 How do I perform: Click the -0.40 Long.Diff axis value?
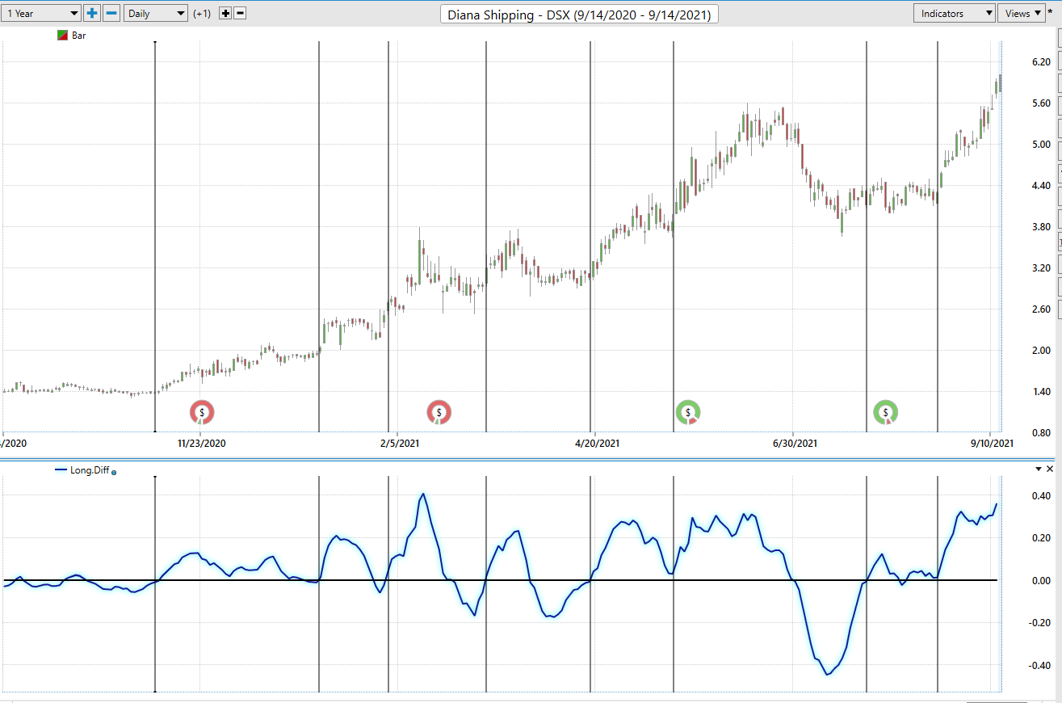point(1039,666)
